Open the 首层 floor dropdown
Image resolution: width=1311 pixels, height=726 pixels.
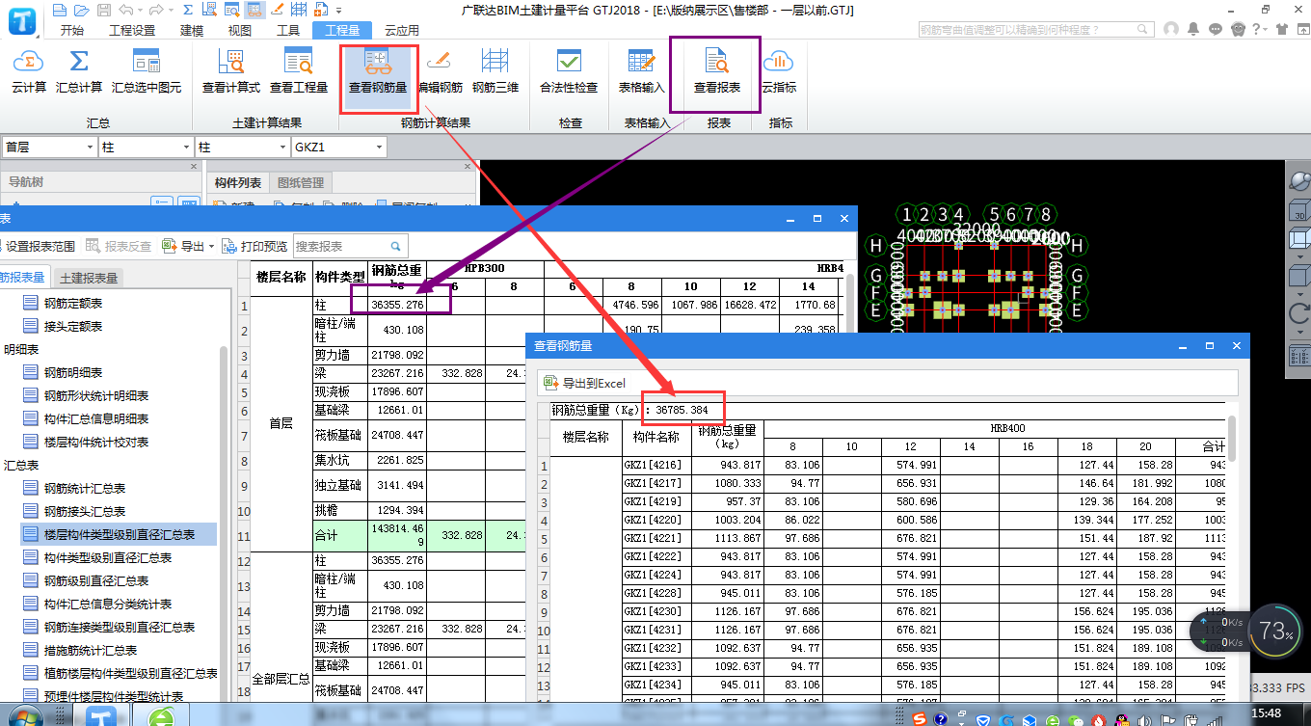(x=90, y=147)
